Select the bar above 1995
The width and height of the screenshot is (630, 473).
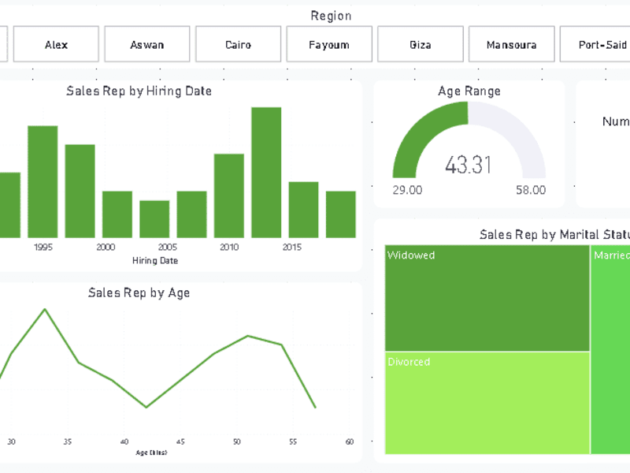(x=43, y=182)
